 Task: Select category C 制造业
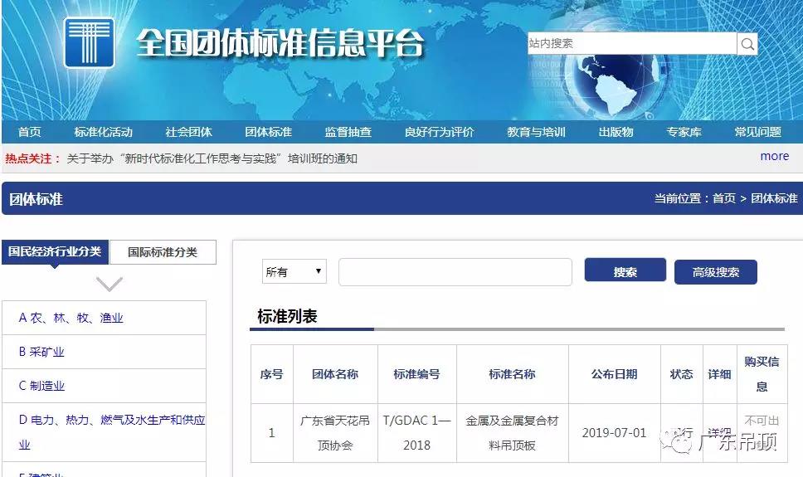pos(41,386)
